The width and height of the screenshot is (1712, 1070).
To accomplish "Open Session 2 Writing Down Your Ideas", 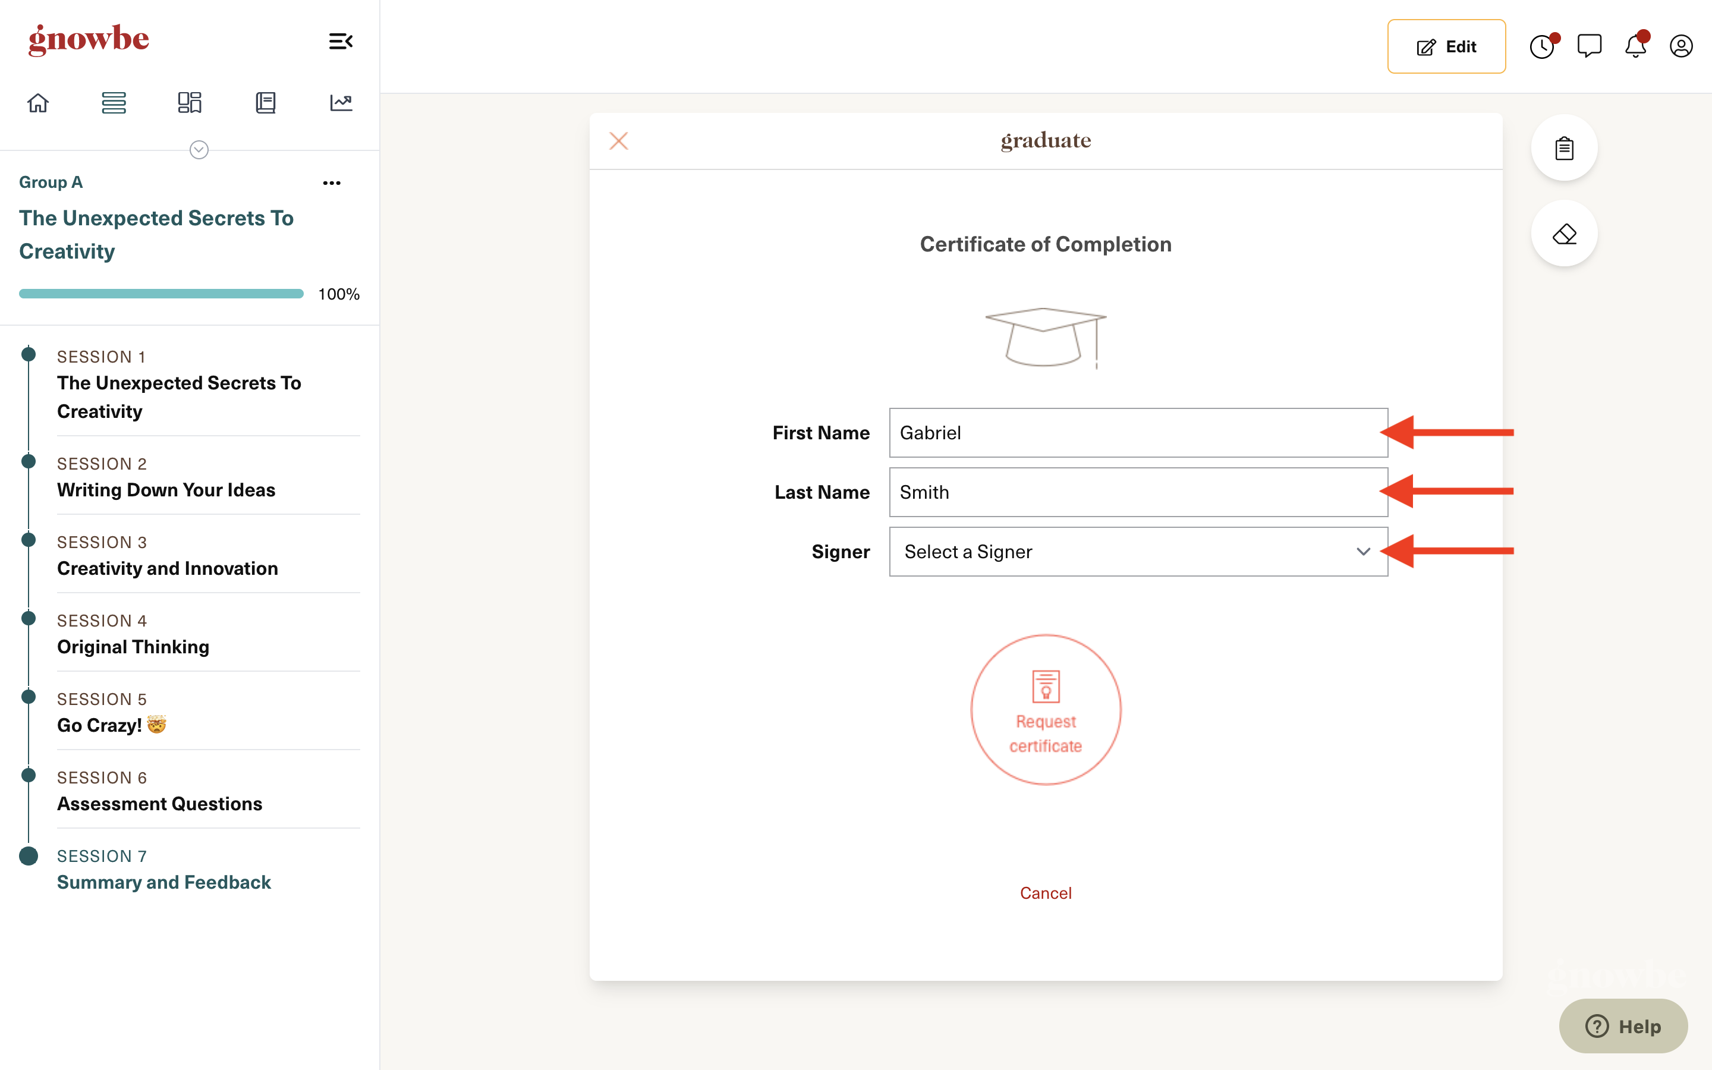I will coord(208,478).
